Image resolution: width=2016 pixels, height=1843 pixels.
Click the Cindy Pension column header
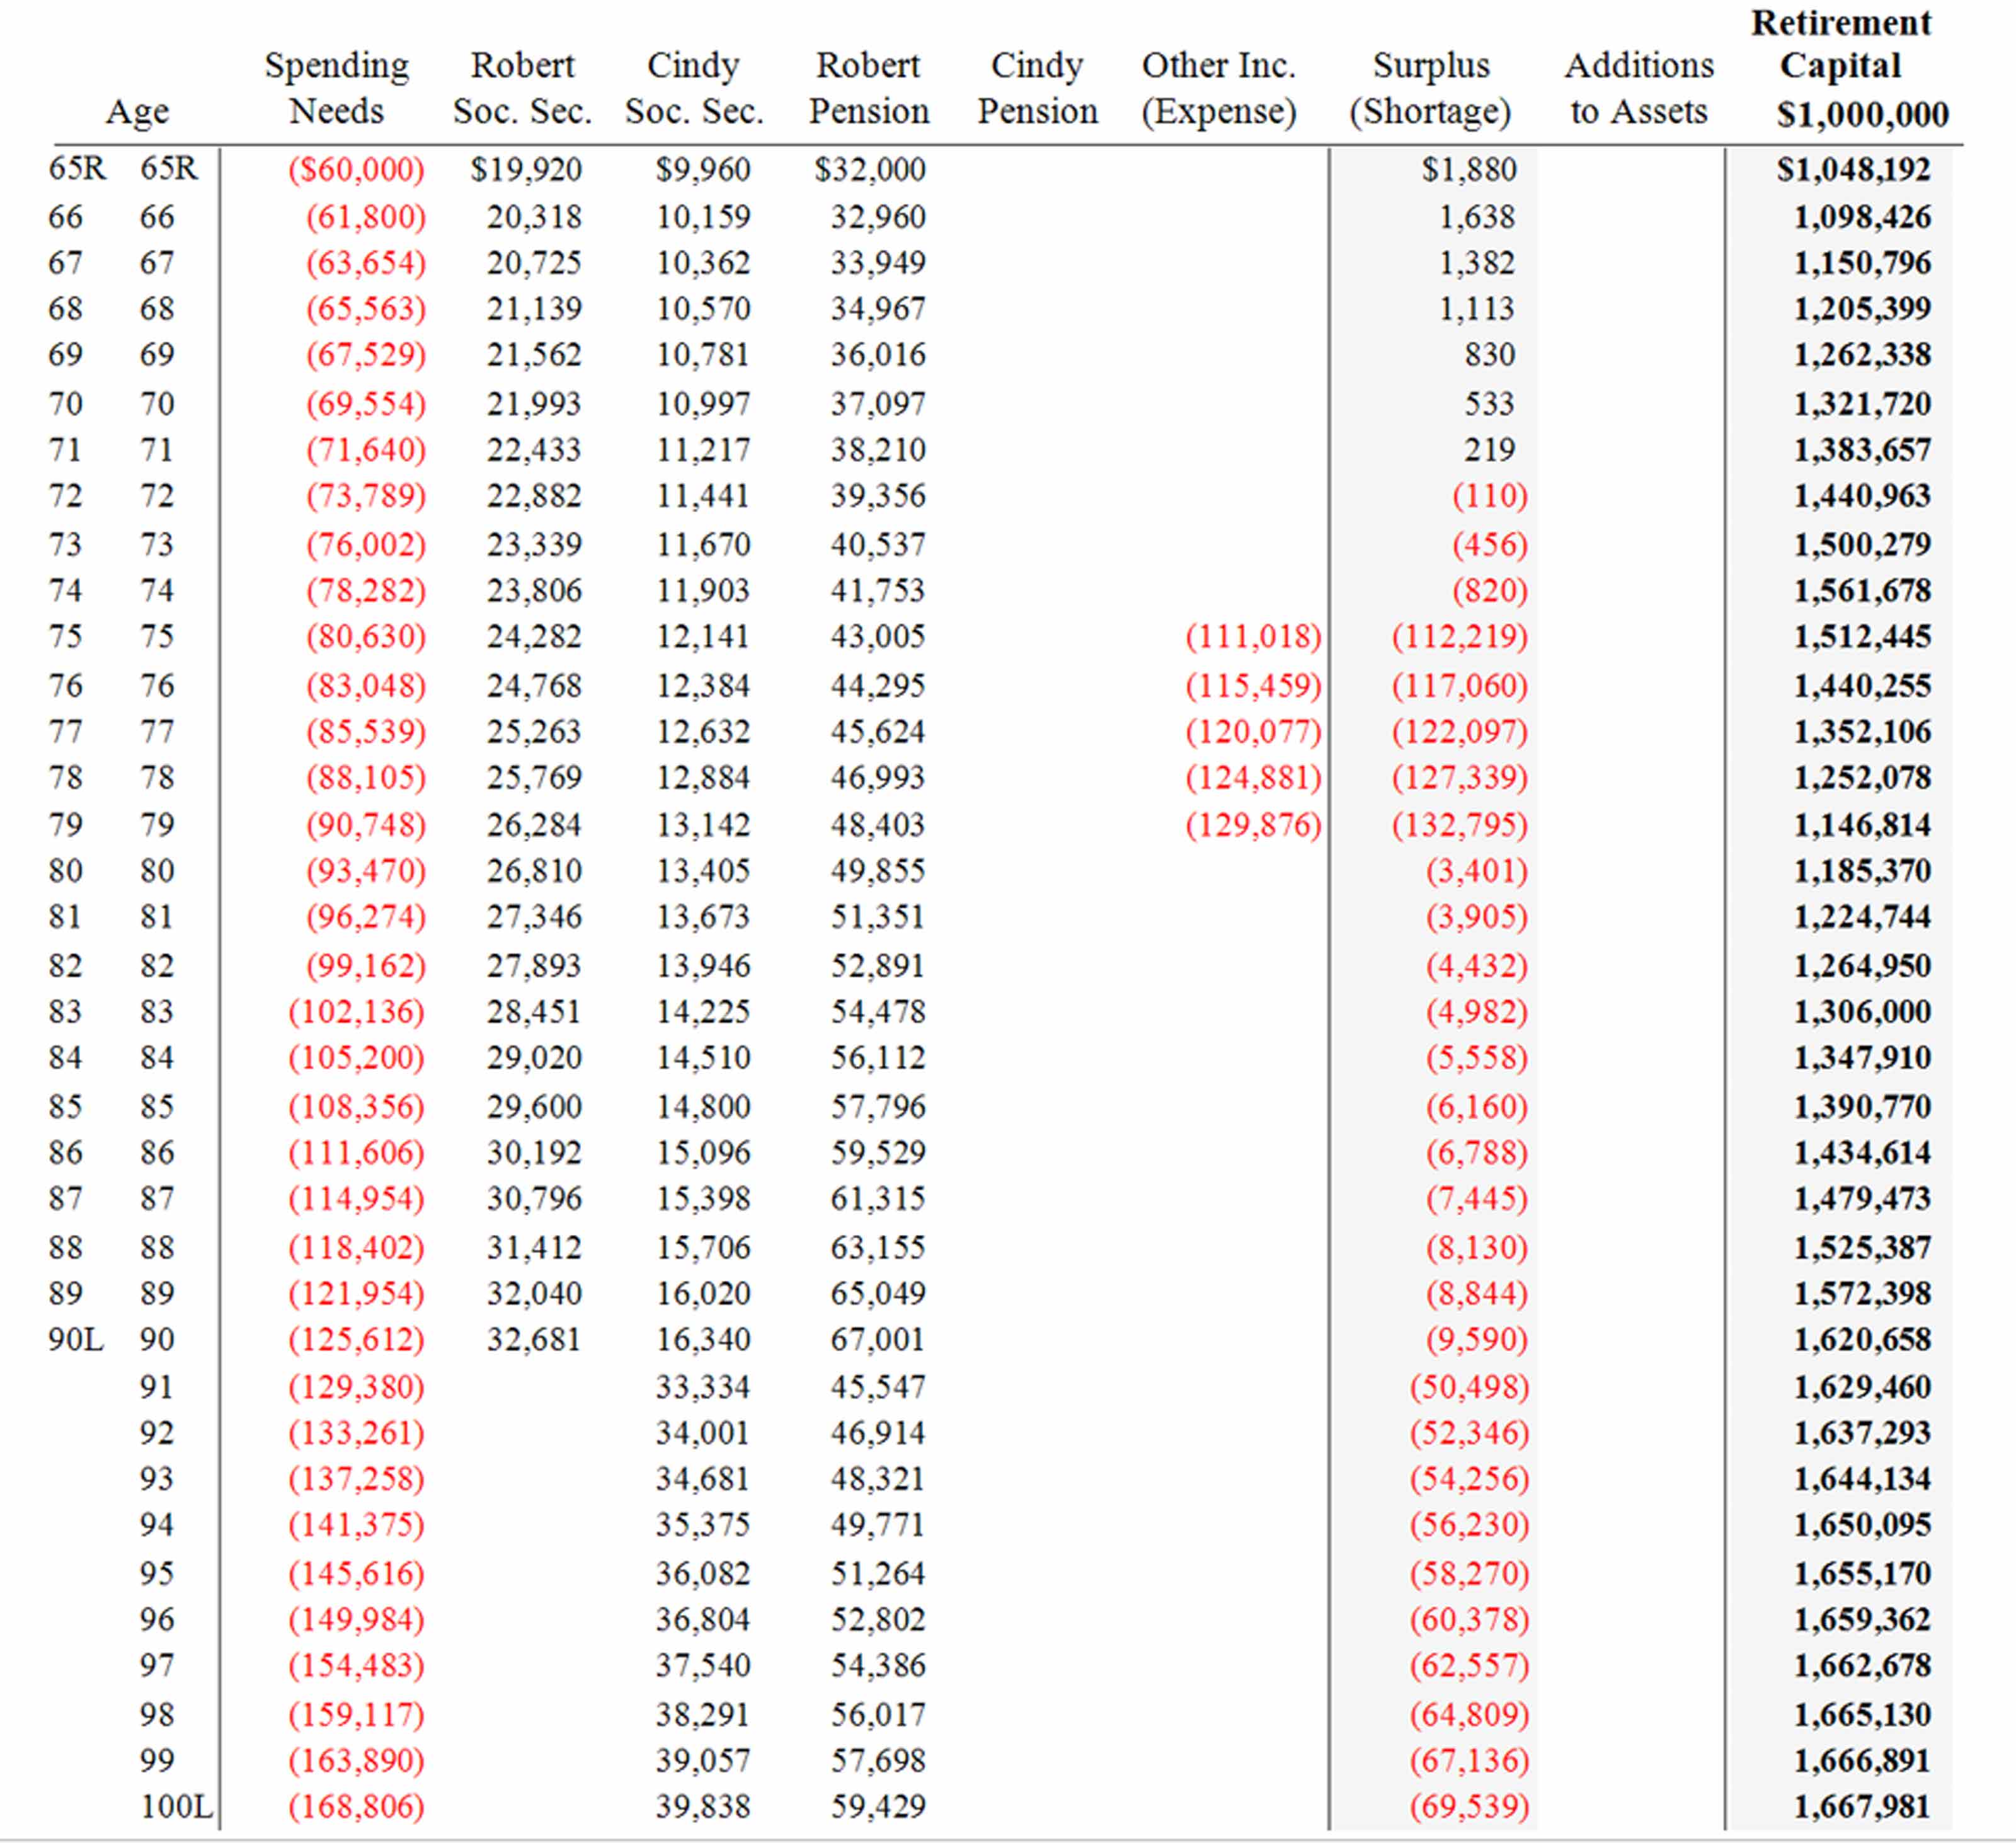click(1037, 88)
